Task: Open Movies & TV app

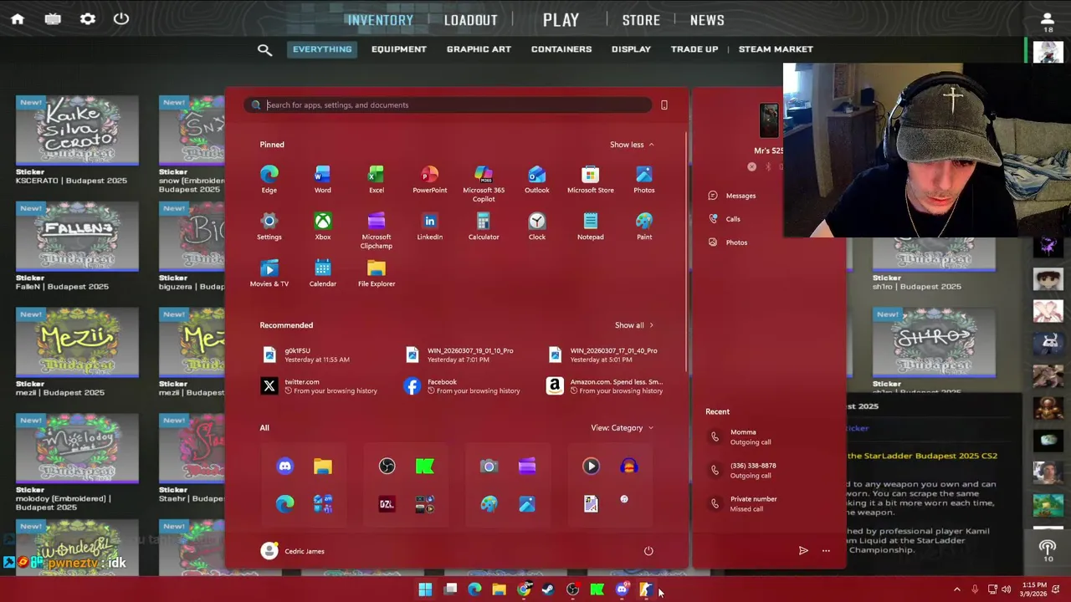Action: (269, 273)
